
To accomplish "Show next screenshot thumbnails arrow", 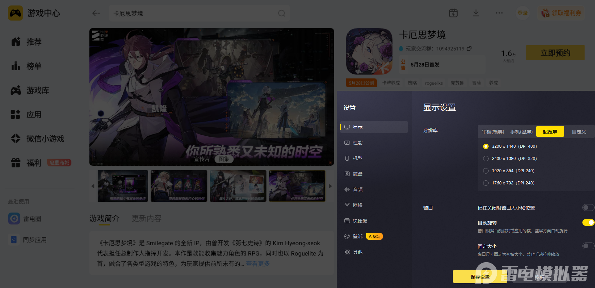I will click(330, 186).
